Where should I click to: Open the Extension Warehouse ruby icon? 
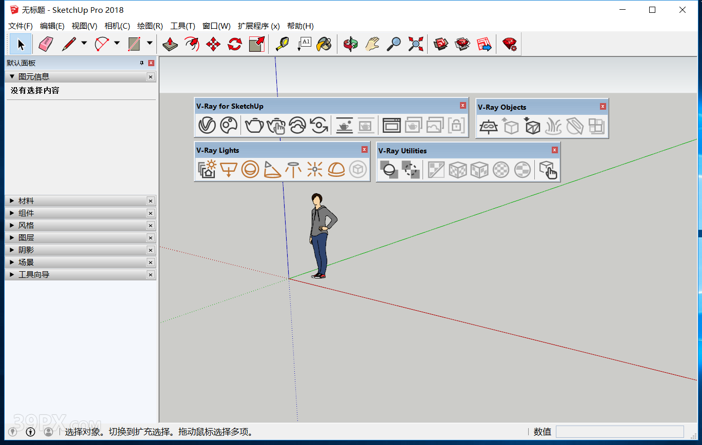pyautogui.click(x=510, y=44)
